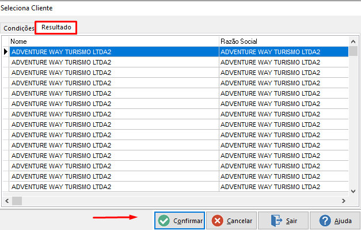Select highlighted Razão Social cell of selected row
The width and height of the screenshot is (361, 230).
(284, 52)
